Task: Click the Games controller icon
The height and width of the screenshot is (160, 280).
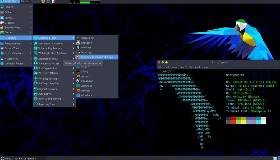Action: pyautogui.click(x=2, y=32)
